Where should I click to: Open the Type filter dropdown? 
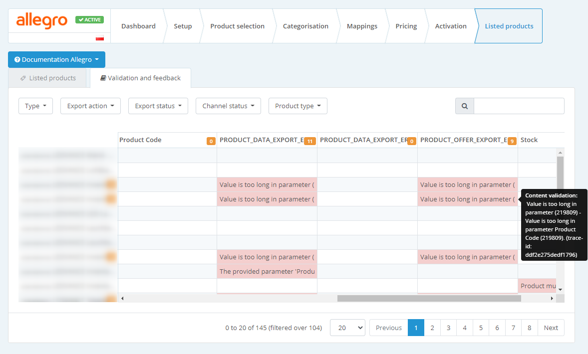[x=35, y=106]
